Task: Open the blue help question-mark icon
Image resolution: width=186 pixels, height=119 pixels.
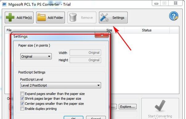Action: click(174, 16)
